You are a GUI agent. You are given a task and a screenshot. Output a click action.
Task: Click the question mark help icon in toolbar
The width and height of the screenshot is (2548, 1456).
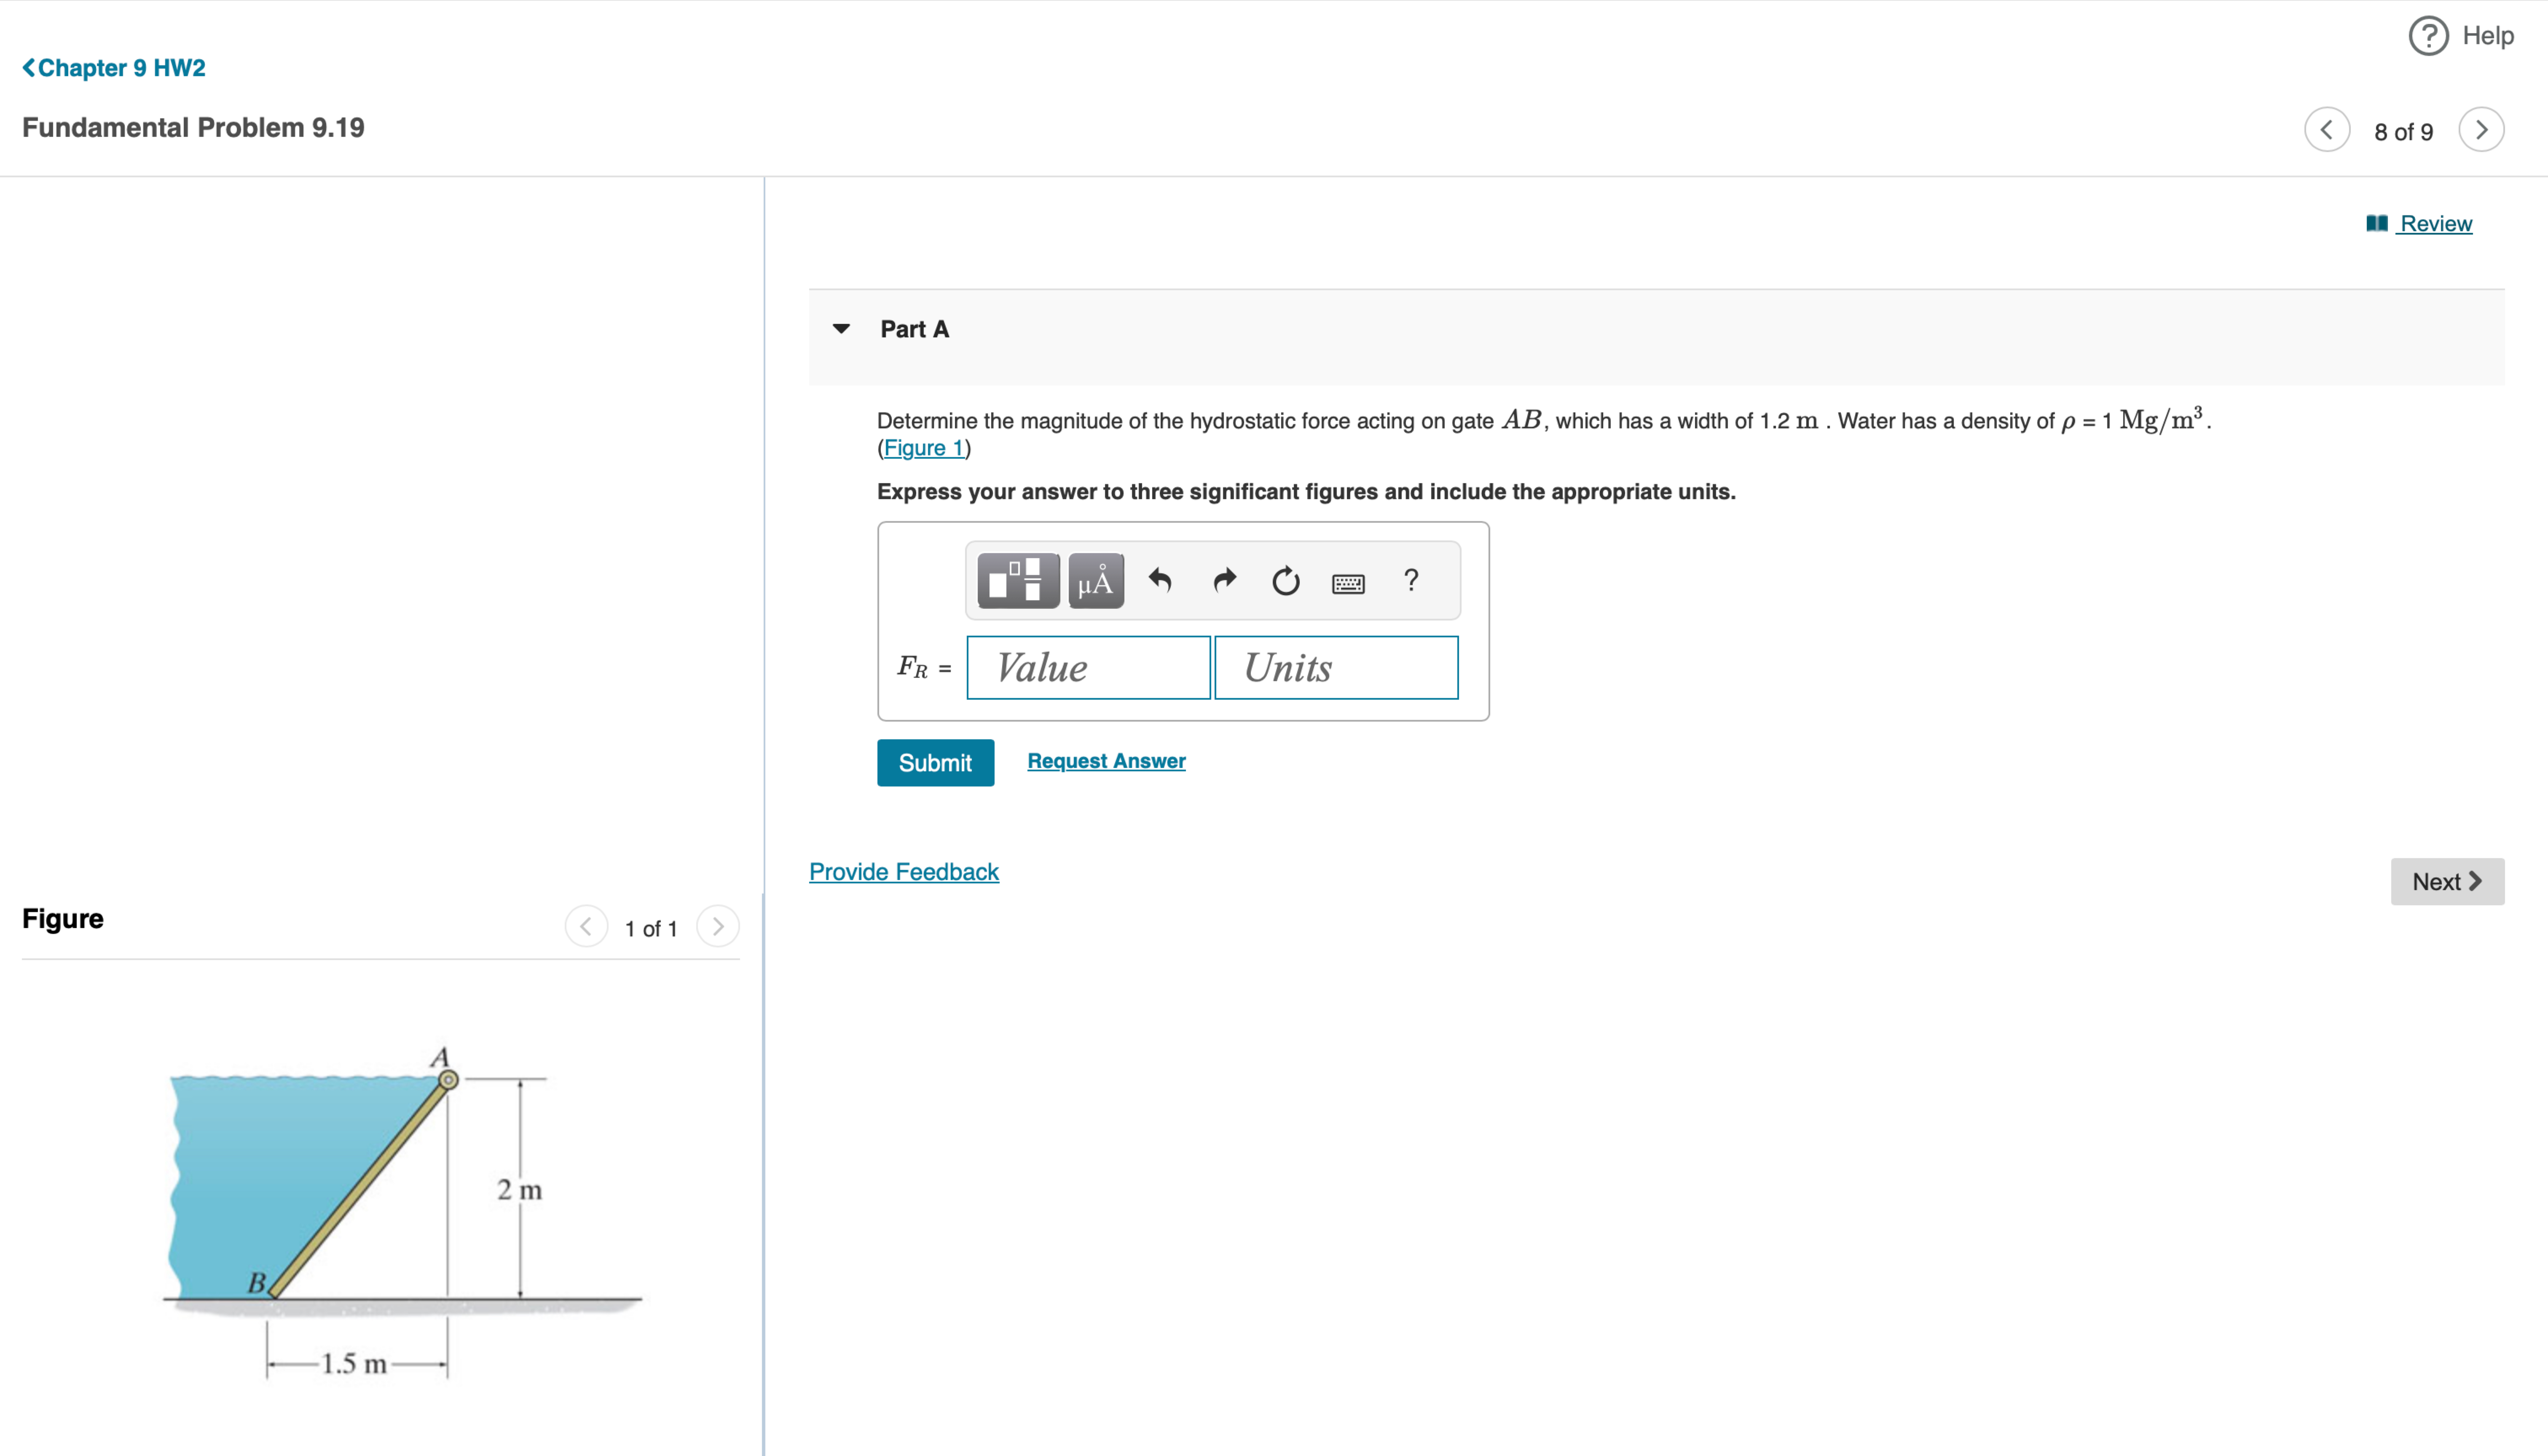pos(1410,580)
